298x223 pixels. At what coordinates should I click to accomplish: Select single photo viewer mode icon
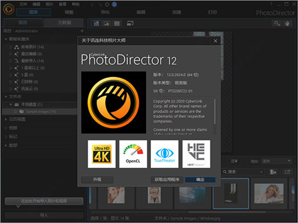107,23
